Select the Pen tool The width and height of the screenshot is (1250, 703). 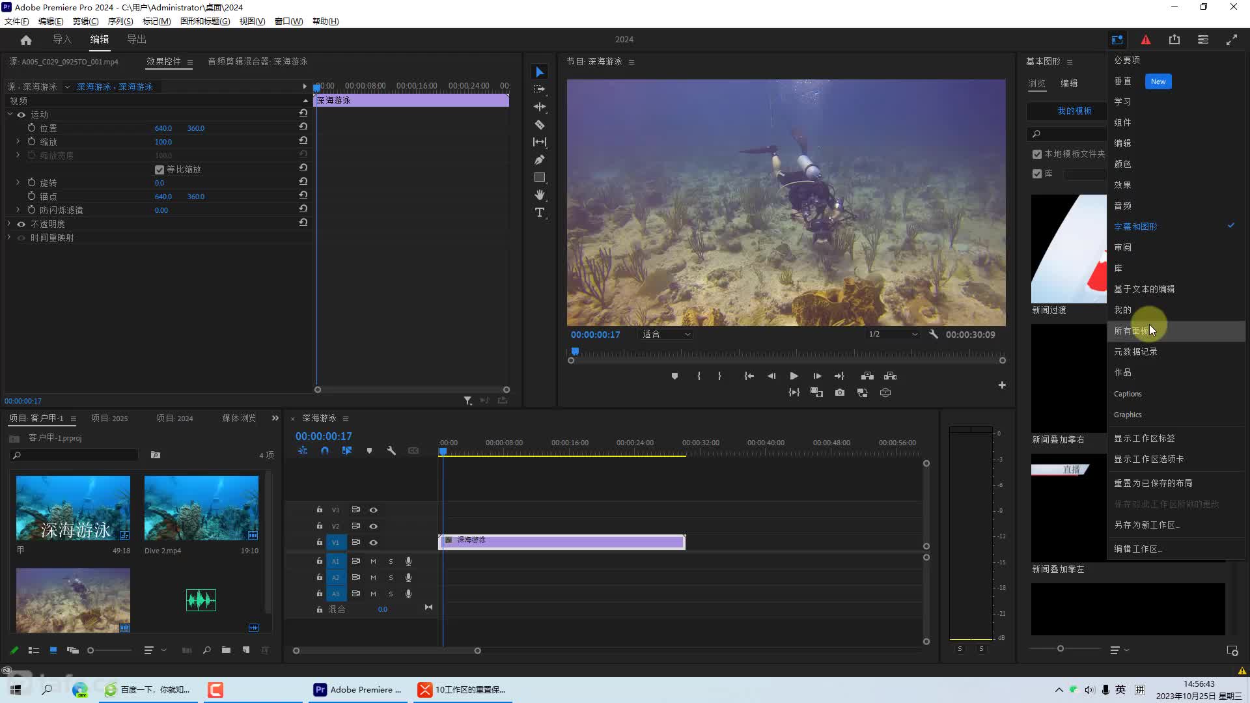[x=539, y=159]
